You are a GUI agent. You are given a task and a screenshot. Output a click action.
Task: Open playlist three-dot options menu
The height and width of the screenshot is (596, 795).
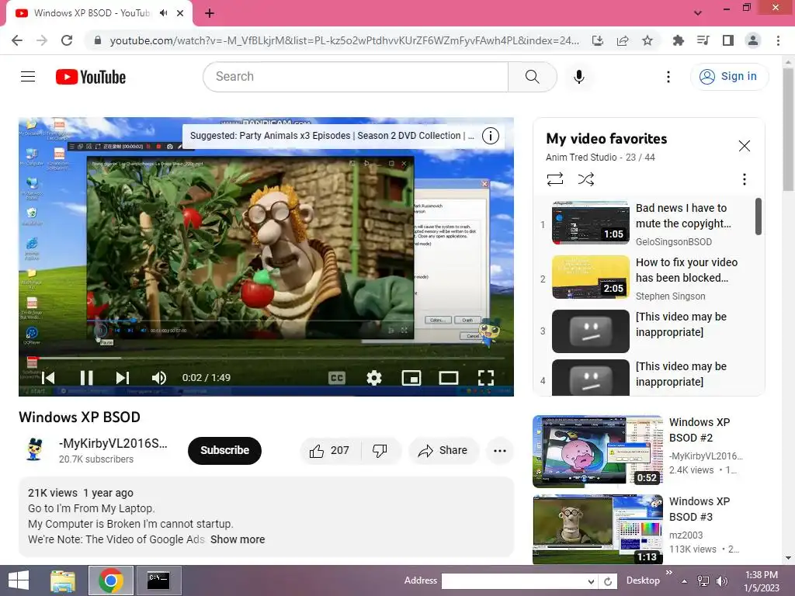pyautogui.click(x=745, y=179)
